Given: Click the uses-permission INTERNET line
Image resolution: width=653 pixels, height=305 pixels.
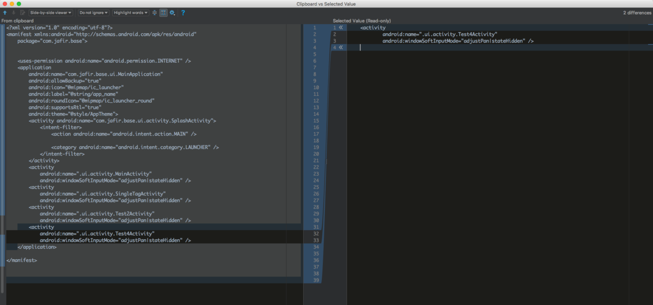Looking at the screenshot, I should coord(104,61).
